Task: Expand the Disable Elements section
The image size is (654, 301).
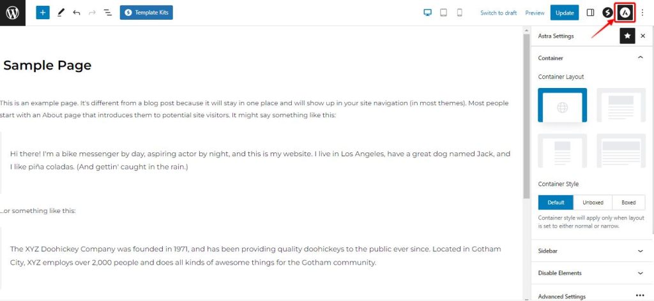Action: 591,273
